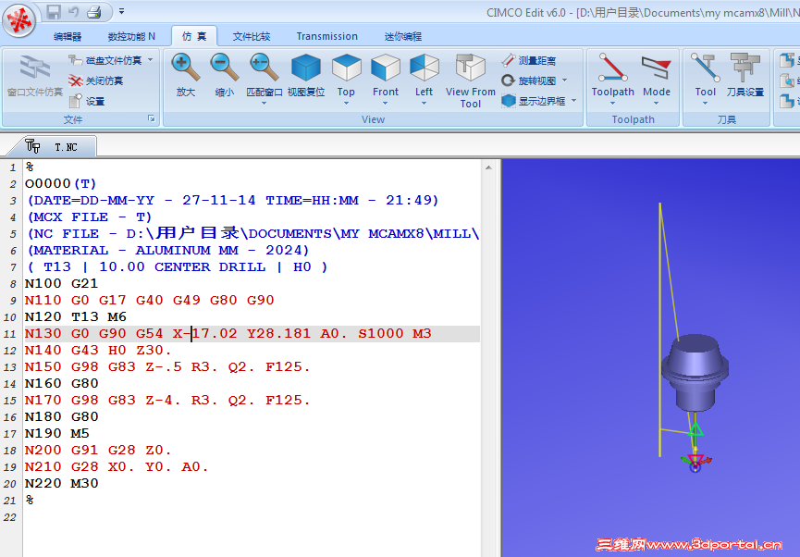
Task: Expand the 旋转视图 dropdown arrow
Action: pos(565,80)
